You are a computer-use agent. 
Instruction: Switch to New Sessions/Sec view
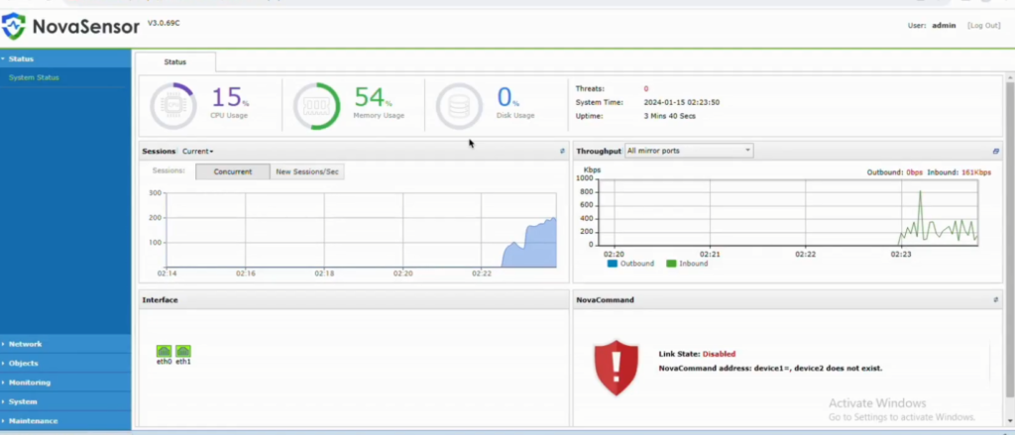point(307,171)
